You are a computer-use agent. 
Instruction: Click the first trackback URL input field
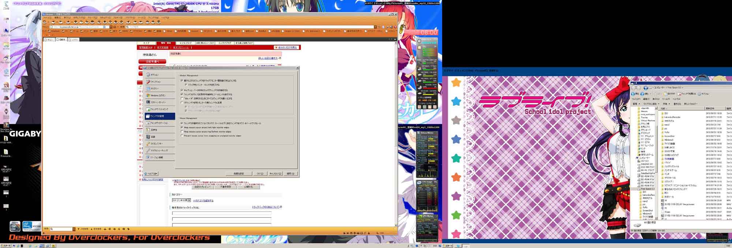tap(222, 213)
